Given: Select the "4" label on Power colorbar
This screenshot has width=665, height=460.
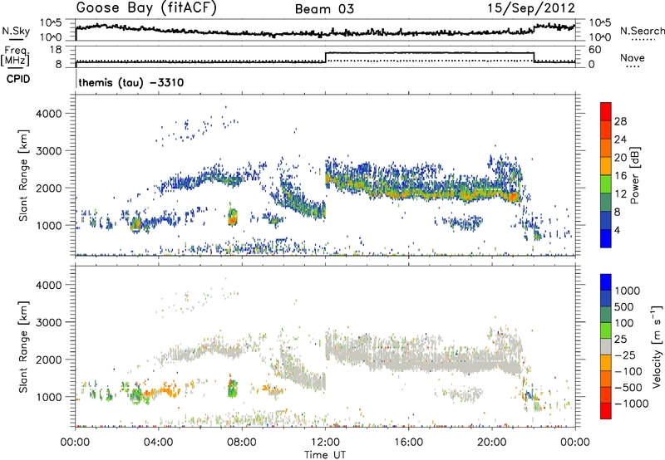Looking at the screenshot, I should [x=617, y=230].
